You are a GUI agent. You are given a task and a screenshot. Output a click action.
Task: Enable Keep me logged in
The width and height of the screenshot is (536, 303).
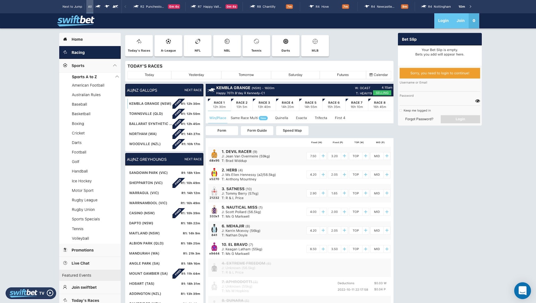[x=401, y=110]
